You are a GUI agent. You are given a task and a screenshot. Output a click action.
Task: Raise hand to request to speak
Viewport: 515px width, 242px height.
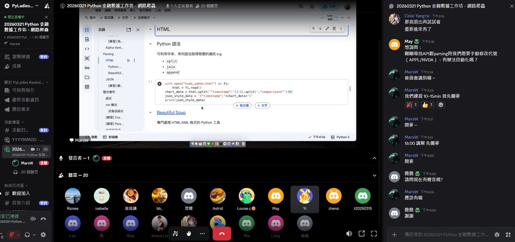tap(189, 234)
